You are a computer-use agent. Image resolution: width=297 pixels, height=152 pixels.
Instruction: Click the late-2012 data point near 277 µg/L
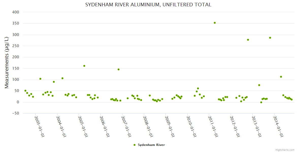click(x=248, y=40)
